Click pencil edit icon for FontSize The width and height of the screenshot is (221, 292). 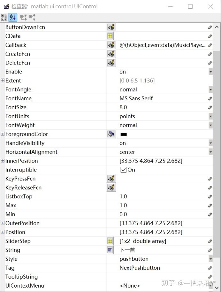coord(210,107)
